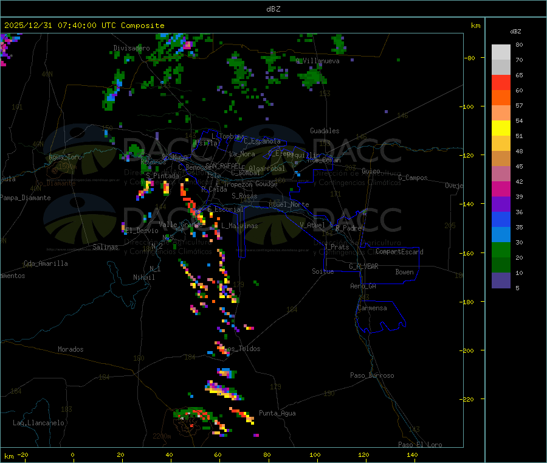The width and height of the screenshot is (547, 463).
Task: Click the purple 5-10 dBZ legend swatch
Action: tap(501, 280)
